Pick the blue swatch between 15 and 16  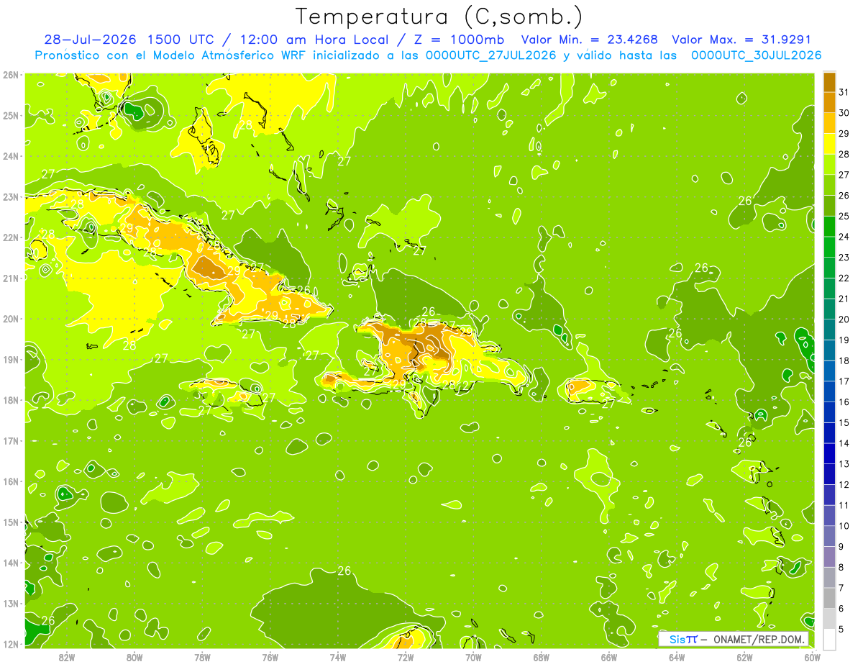(830, 412)
